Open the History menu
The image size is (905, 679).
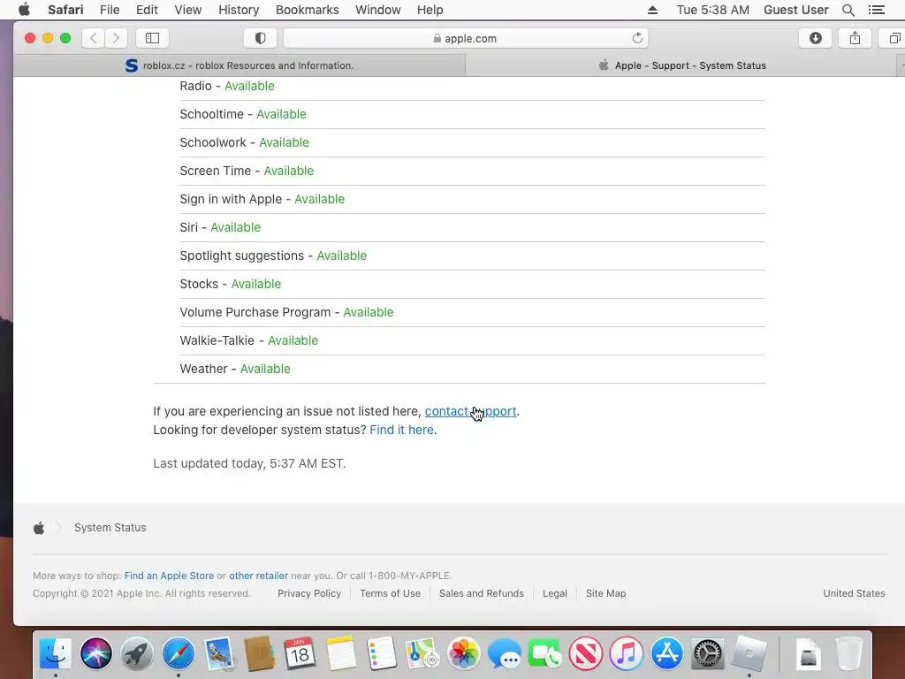coord(239,10)
